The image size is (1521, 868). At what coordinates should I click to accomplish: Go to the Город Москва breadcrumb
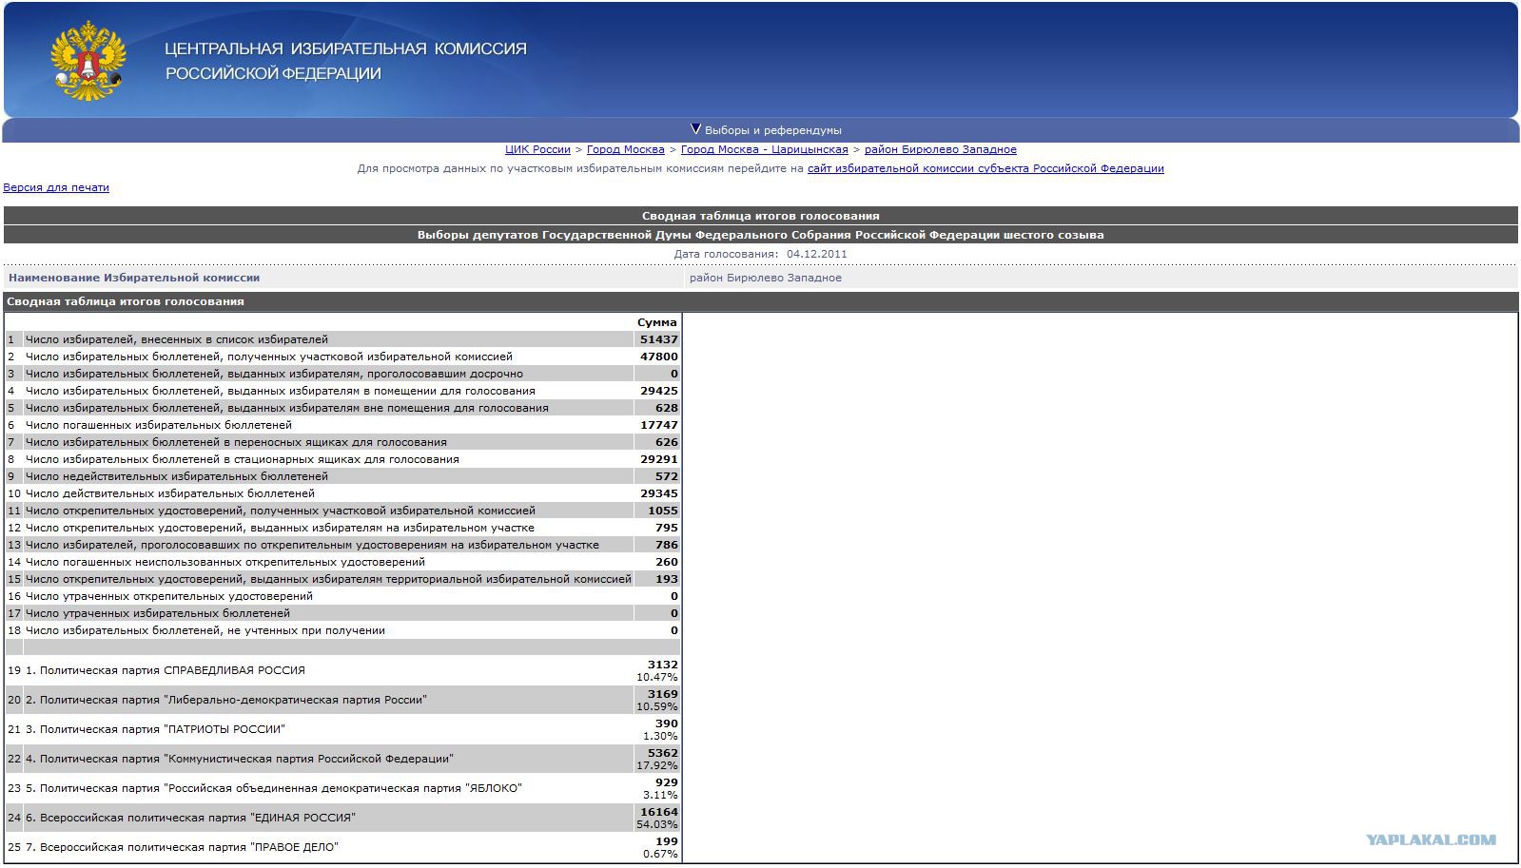625,149
